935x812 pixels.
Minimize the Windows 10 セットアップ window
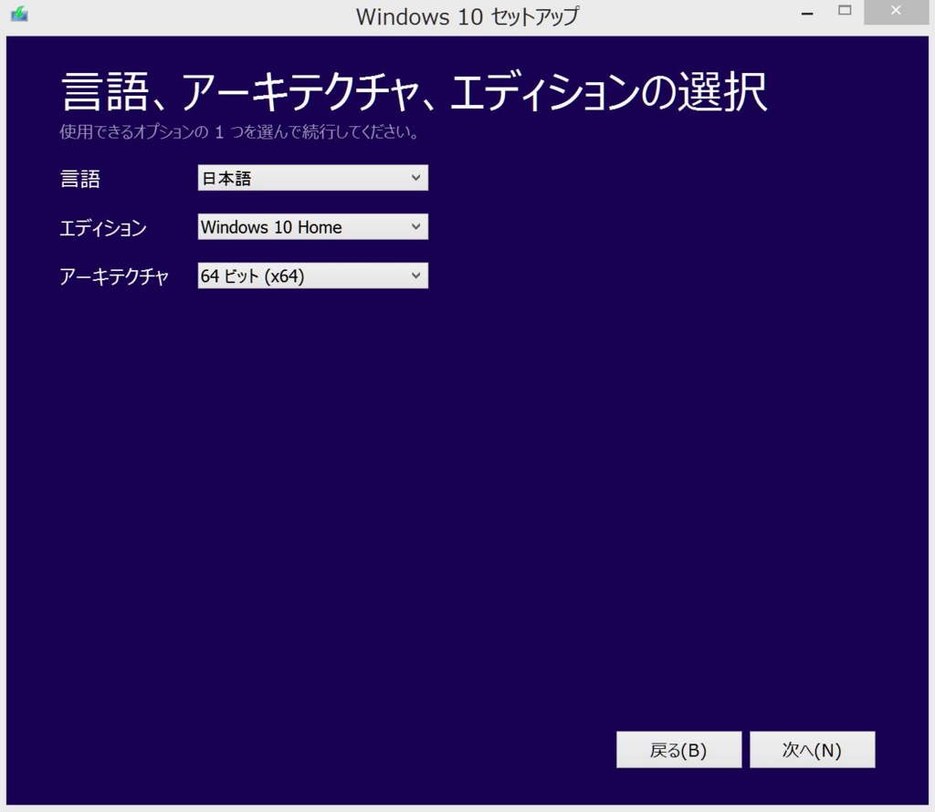point(807,13)
